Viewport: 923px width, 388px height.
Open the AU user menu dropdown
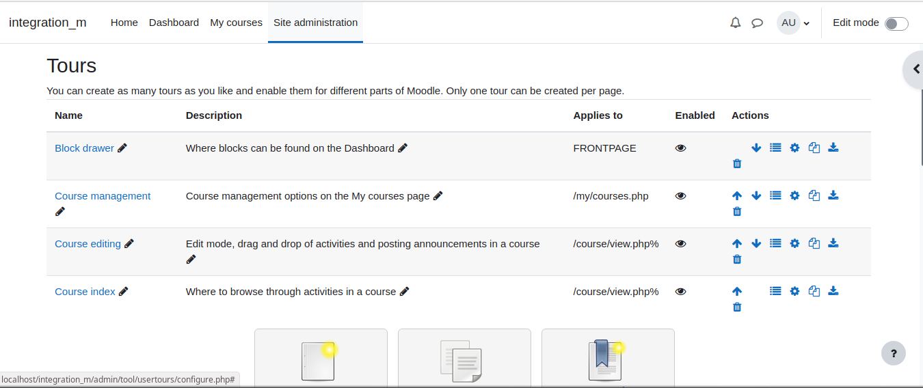793,23
